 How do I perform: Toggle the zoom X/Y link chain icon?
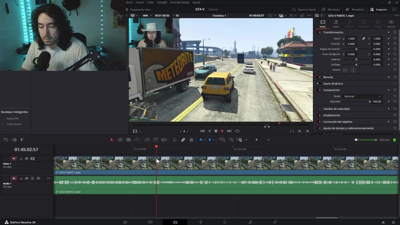point(364,39)
